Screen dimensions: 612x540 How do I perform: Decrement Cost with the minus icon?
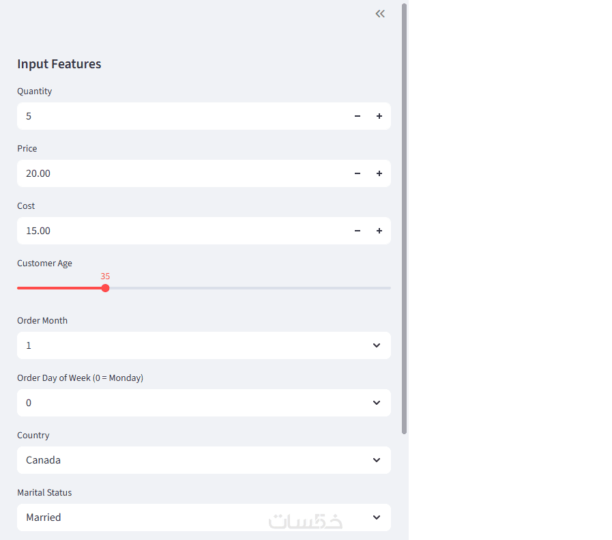click(x=358, y=231)
